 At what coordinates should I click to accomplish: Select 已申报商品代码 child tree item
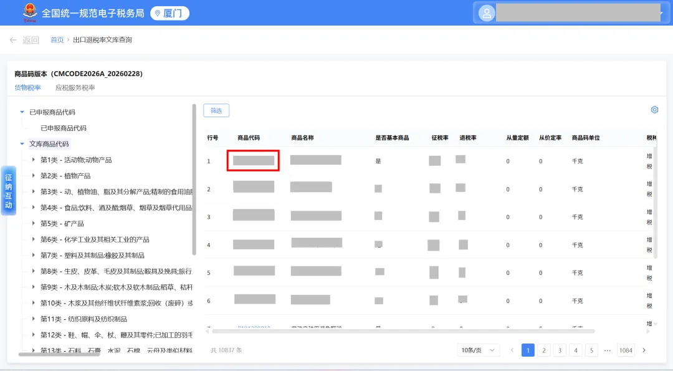[64, 128]
